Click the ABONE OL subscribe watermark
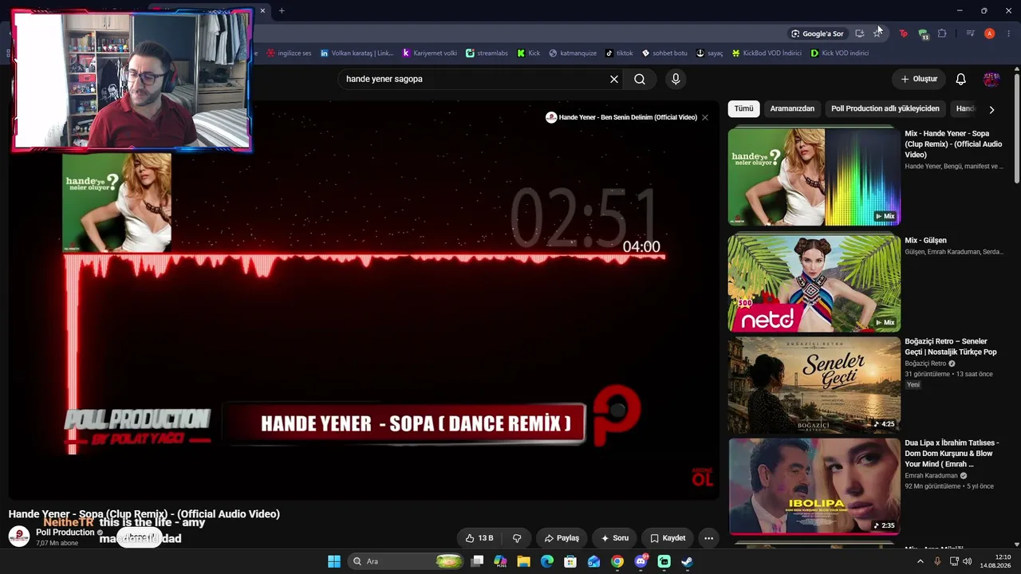Screen dimensions: 1021x574 coord(702,477)
